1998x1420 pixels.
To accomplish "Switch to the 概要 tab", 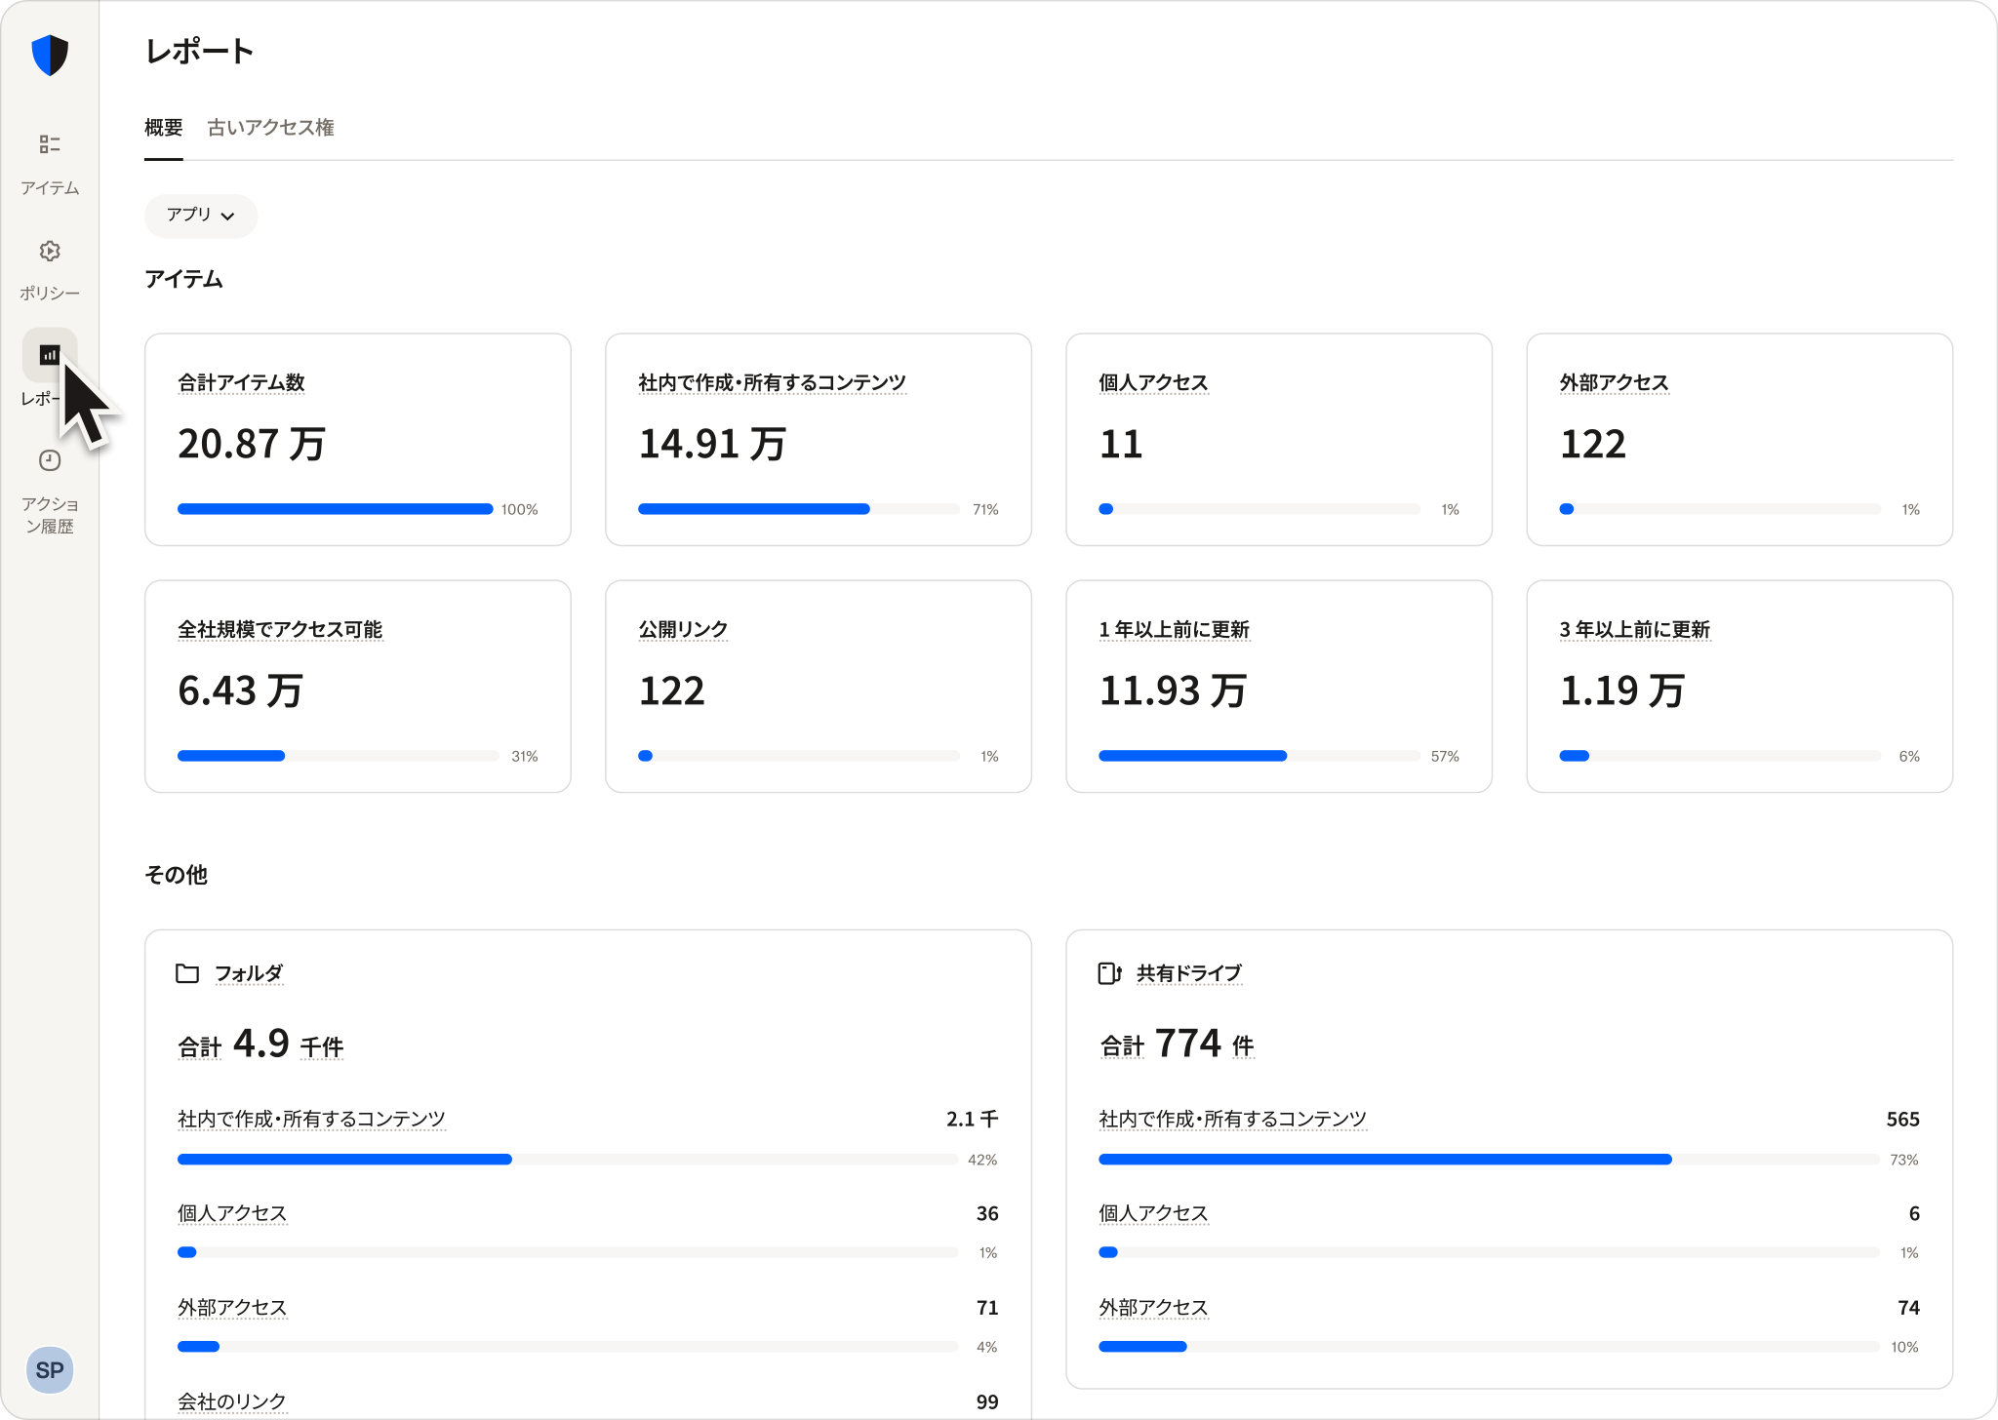I will (164, 128).
